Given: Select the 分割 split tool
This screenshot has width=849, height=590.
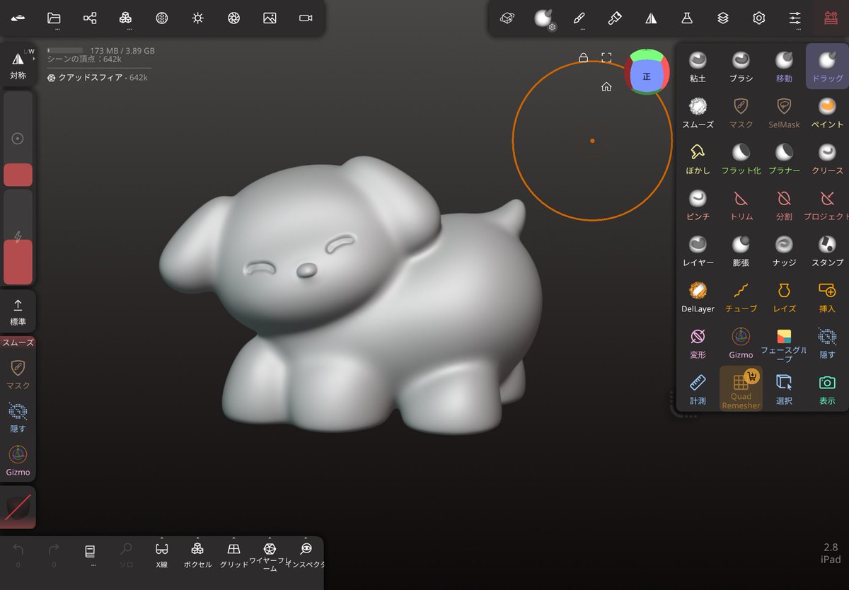Looking at the screenshot, I should tap(784, 204).
